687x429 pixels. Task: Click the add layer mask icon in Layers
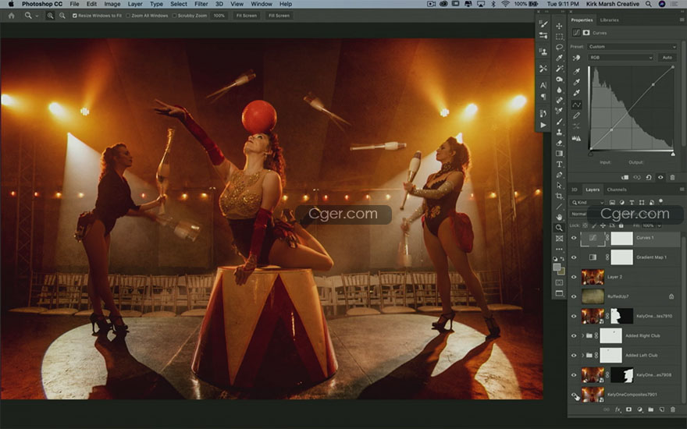(x=628, y=409)
